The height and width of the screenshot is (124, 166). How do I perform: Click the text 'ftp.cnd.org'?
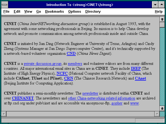click(16, 103)
